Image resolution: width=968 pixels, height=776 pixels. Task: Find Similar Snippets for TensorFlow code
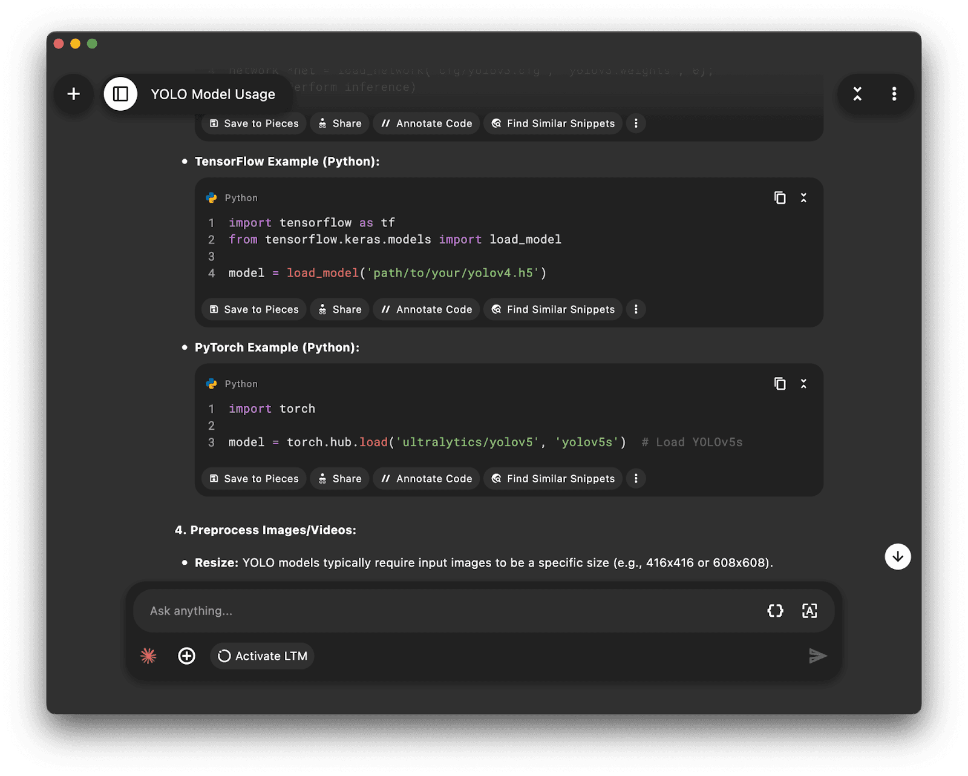(x=553, y=309)
